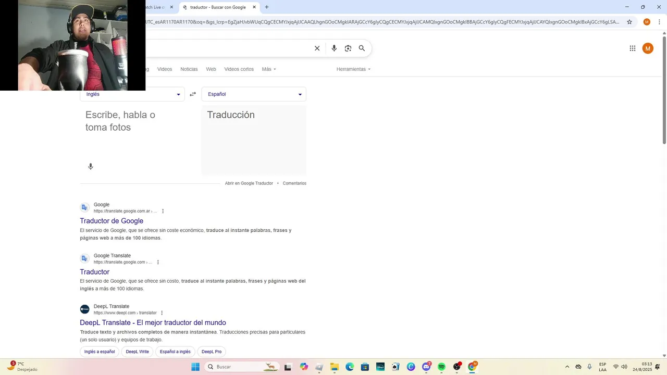Screen dimensions: 667x375
Task: Open options for DeepL result
Action: pyautogui.click(x=162, y=313)
